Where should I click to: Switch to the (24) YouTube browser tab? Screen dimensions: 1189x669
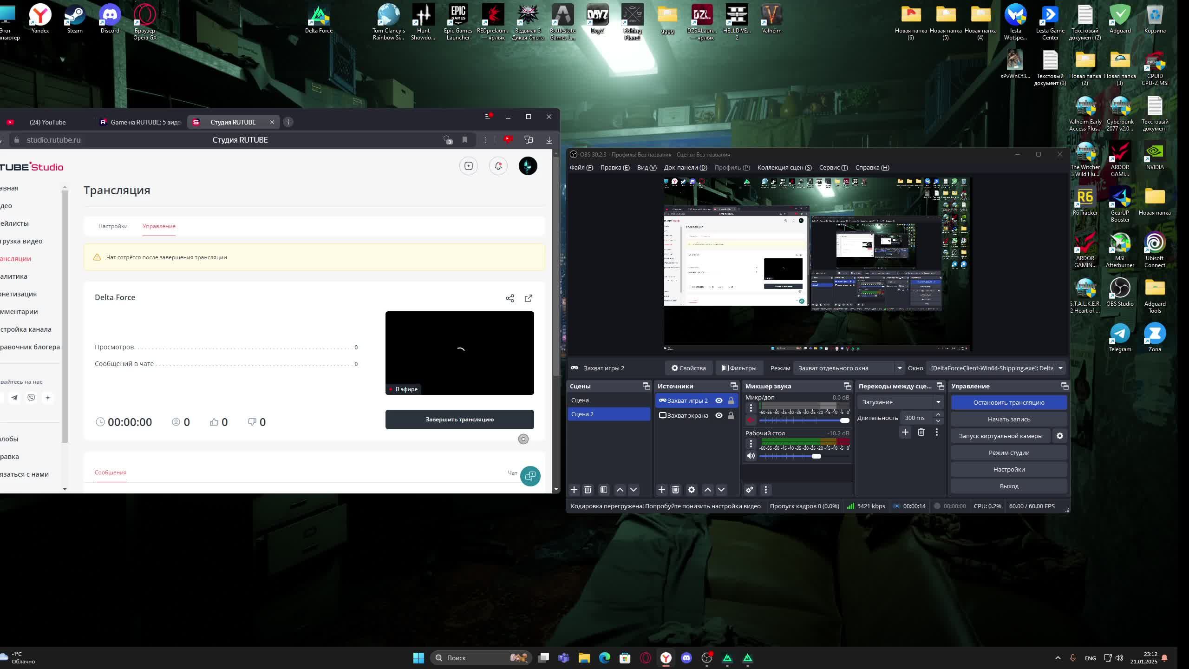(47, 122)
